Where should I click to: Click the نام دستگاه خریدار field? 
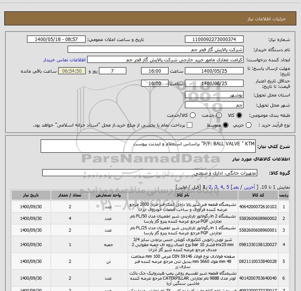(x=156, y=49)
